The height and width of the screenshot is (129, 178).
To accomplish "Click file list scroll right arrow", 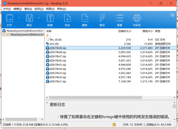I will pos(174,98).
